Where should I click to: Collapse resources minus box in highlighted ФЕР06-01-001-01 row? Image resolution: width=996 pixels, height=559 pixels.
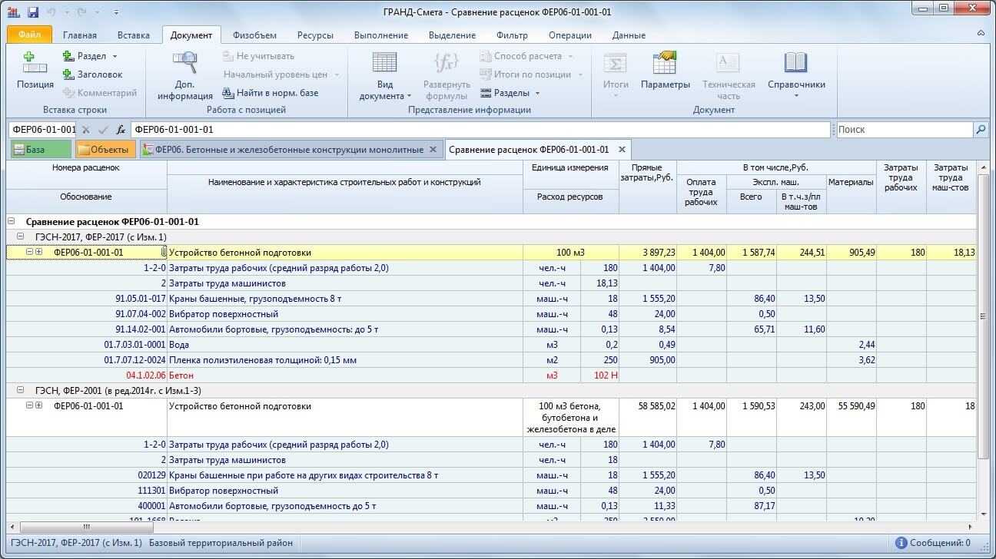pos(30,252)
